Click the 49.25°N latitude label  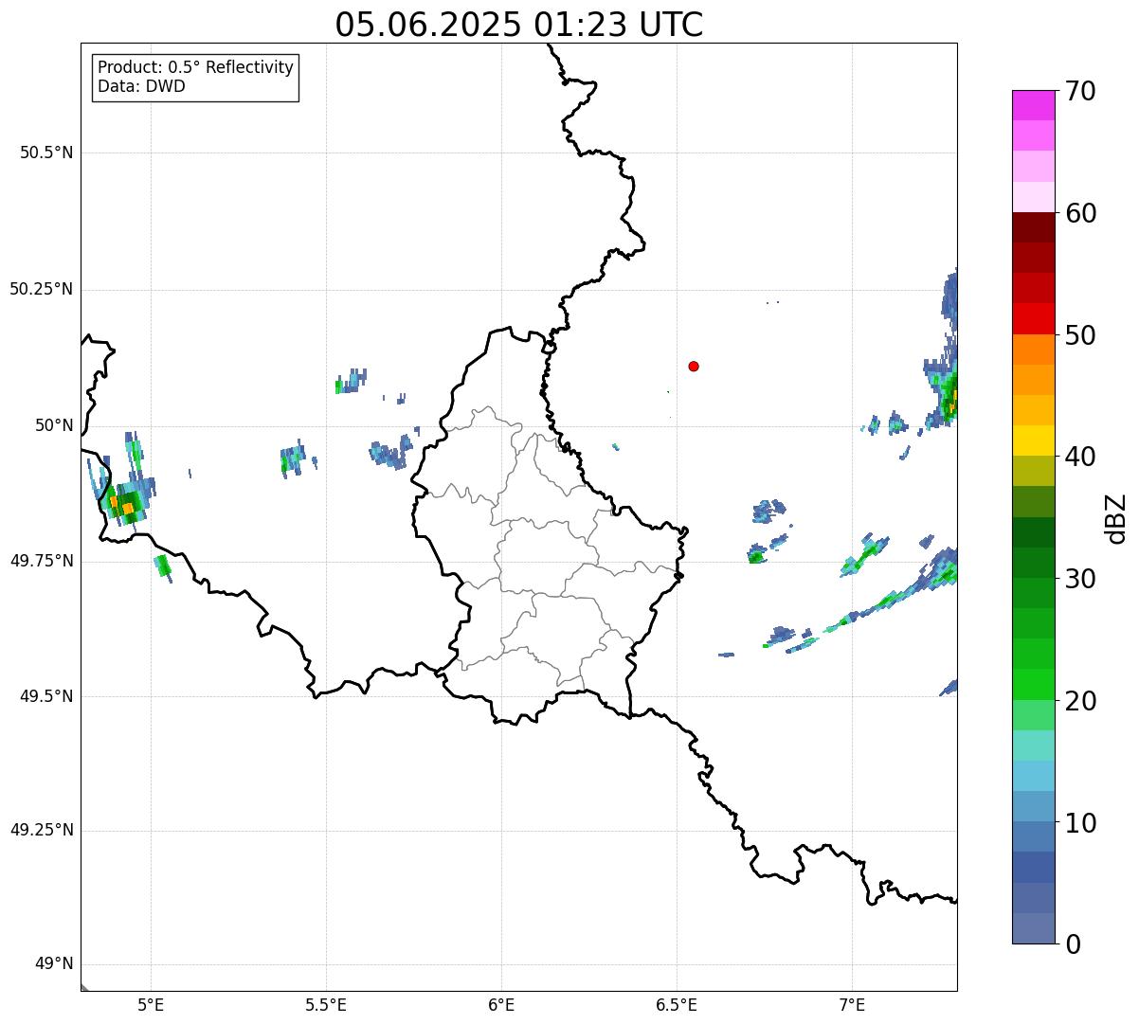[x=41, y=830]
